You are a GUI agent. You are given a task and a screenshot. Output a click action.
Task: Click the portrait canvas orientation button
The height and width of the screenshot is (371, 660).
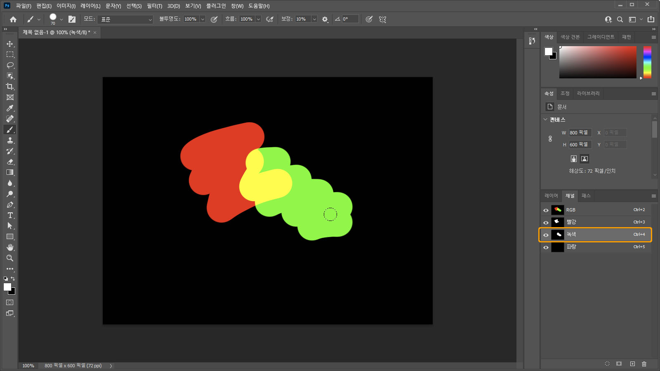click(x=574, y=159)
